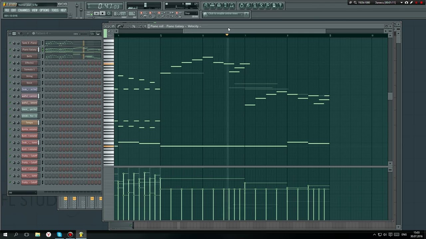The width and height of the screenshot is (426, 239).
Task: Mute the Piano Galaxy channel
Action: pyautogui.click(x=10, y=49)
